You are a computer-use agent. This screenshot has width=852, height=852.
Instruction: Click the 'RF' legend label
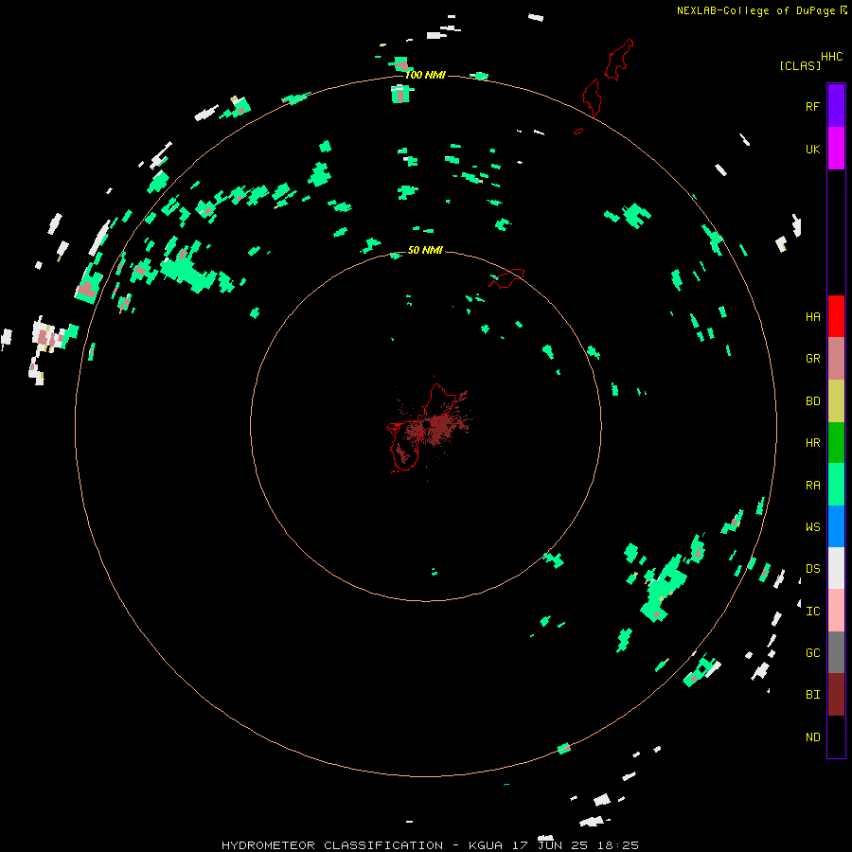(x=812, y=106)
